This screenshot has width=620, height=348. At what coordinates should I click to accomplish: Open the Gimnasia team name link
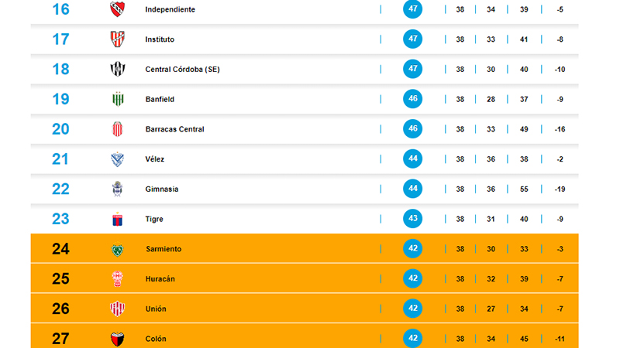[x=161, y=189]
